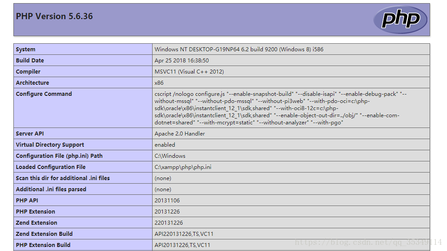The image size is (447, 251).
Task: Select the cscript /nologo configure.js command text
Action: click(x=281, y=108)
